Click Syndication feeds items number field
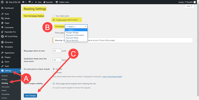This screenshot has width=199, height=100. pos(57,60)
